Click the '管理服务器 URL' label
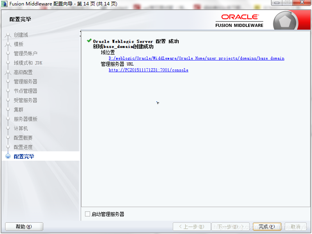The image size is (312, 234). coord(117,64)
